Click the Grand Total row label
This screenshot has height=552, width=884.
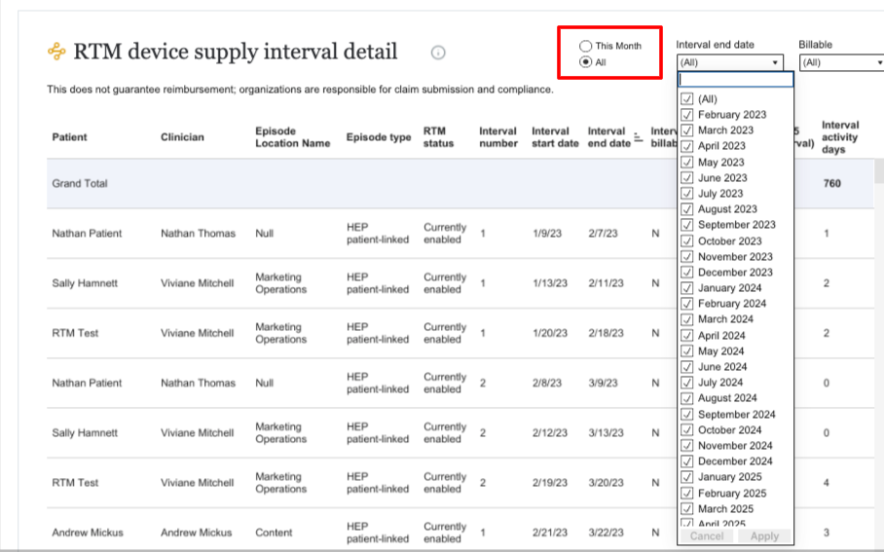[x=80, y=183]
